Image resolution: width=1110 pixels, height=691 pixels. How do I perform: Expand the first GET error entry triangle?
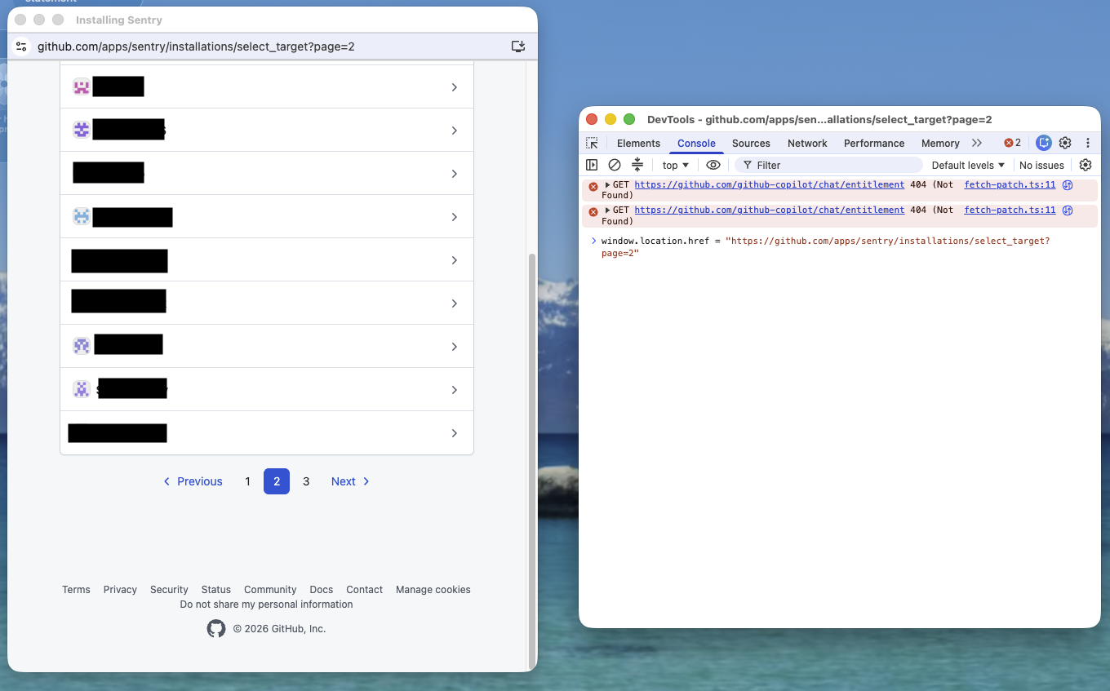point(607,185)
